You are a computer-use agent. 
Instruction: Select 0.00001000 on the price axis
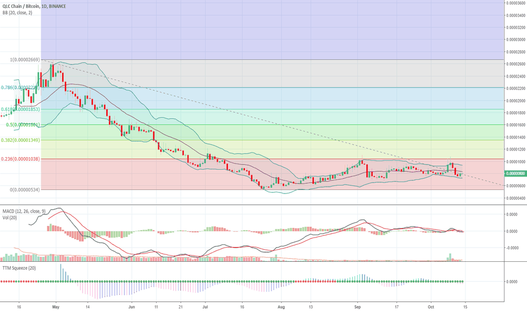coord(516,162)
